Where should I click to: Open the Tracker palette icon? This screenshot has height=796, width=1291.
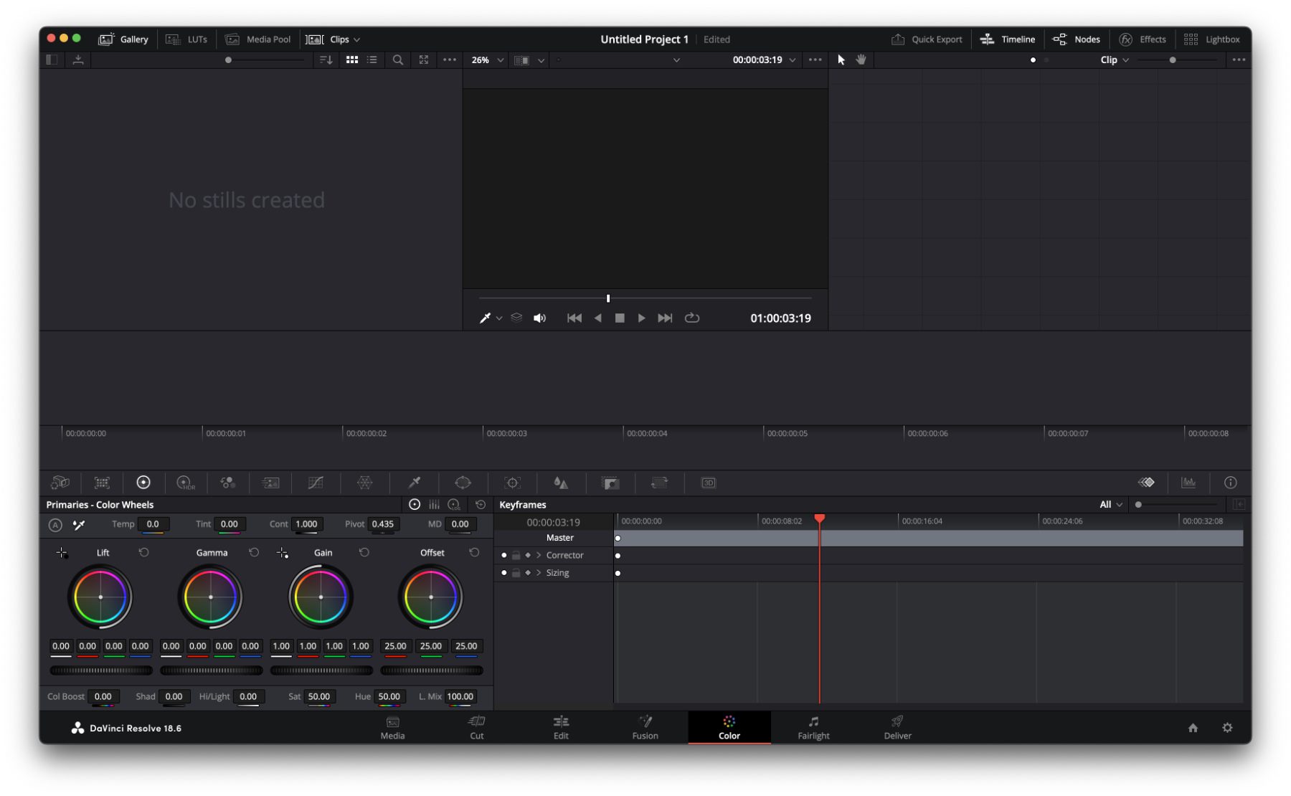pyautogui.click(x=512, y=483)
